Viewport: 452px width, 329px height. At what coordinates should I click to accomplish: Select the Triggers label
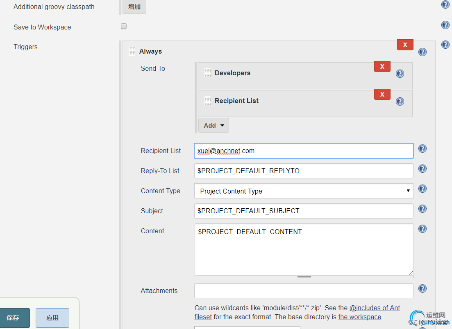coord(25,47)
